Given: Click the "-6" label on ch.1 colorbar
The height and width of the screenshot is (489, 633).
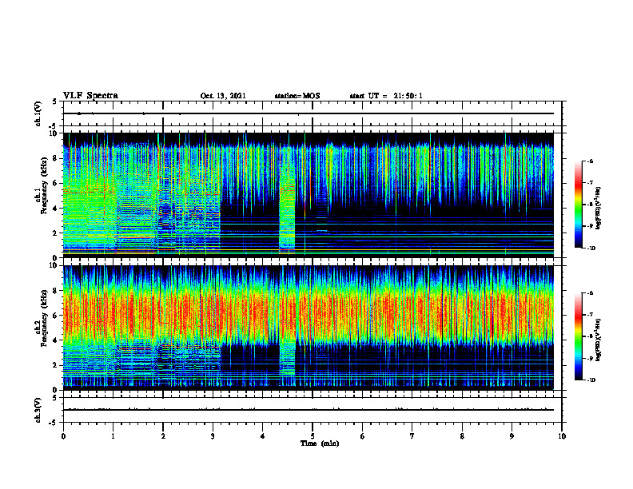Looking at the screenshot, I should click(590, 161).
